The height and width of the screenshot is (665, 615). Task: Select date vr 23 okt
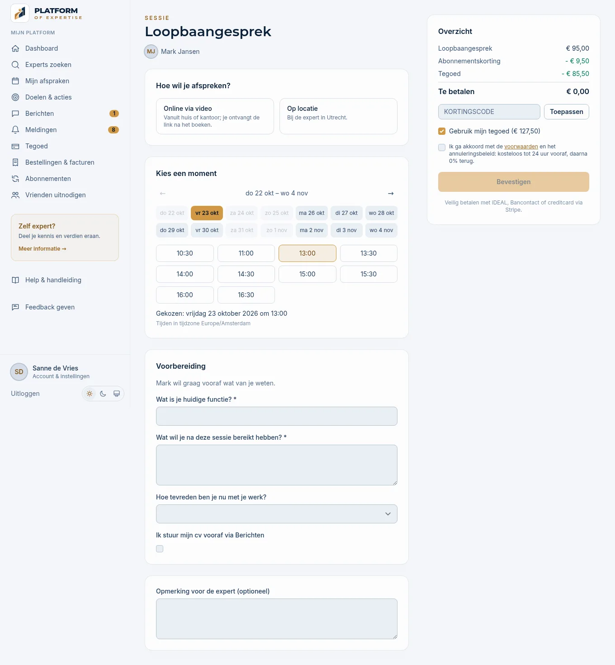pyautogui.click(x=207, y=213)
